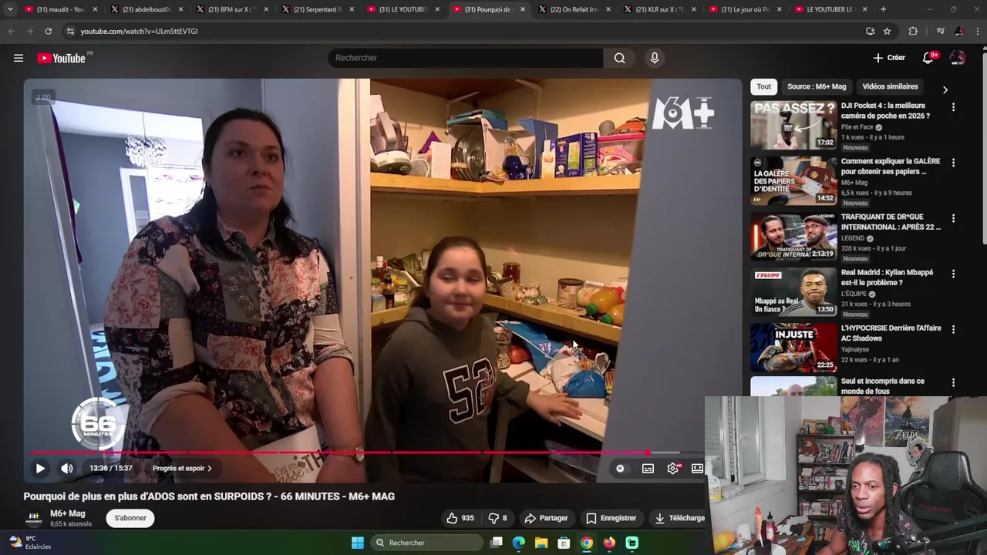This screenshot has height=555, width=987.
Task: Toggle the autoplay switch in player
Action: click(621, 468)
